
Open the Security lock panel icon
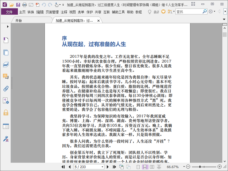point(6,113)
